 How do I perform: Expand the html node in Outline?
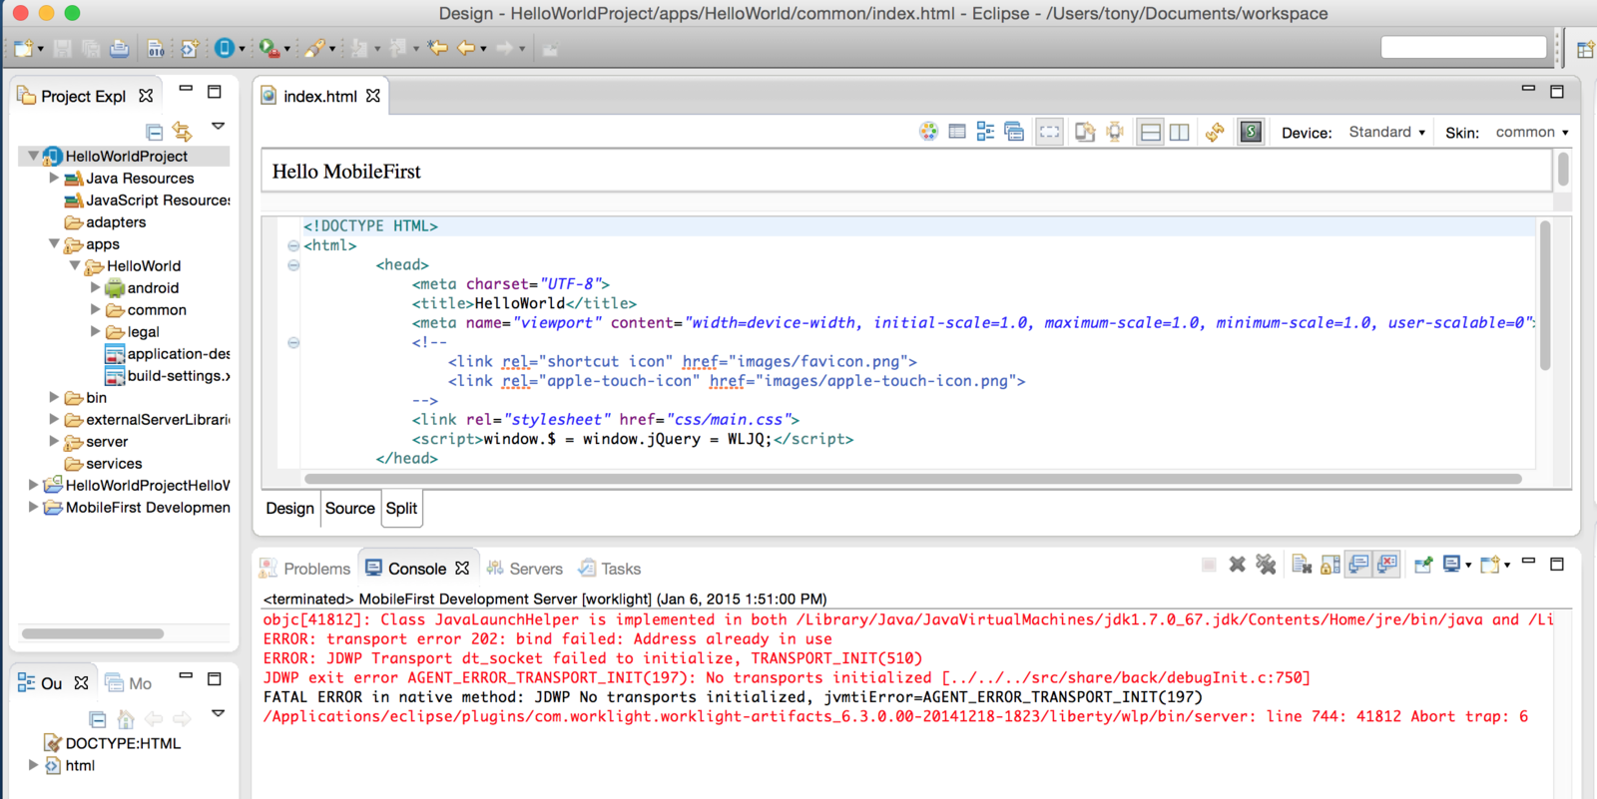[x=33, y=765]
